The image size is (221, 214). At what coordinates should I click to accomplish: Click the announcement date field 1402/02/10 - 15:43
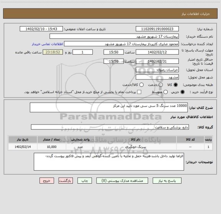coord(41,29)
